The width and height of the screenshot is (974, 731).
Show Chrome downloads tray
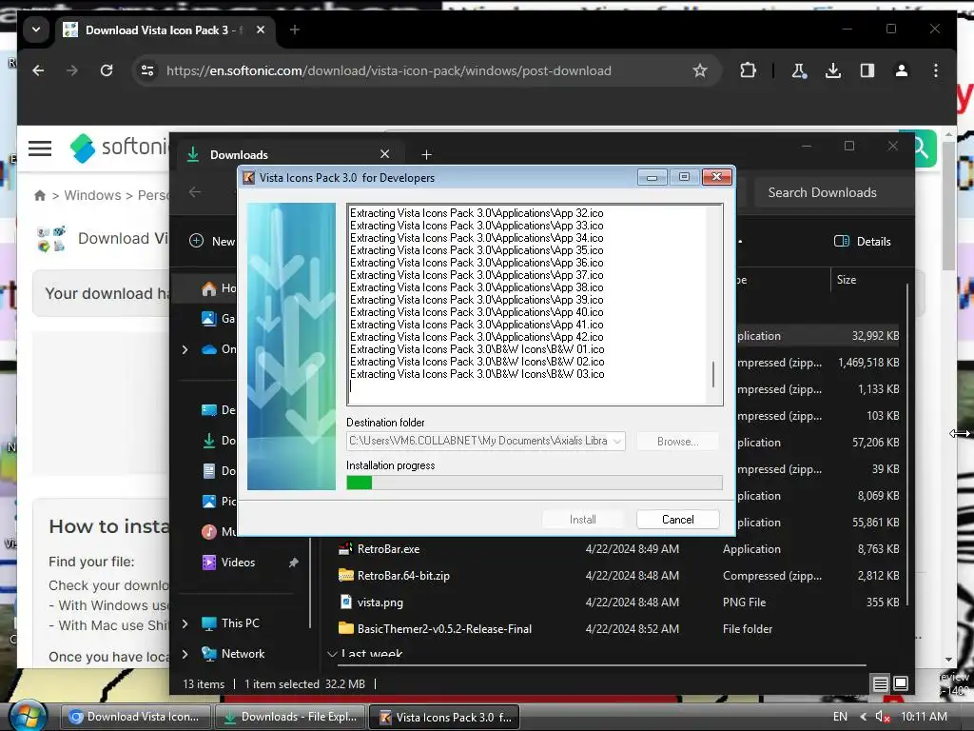click(833, 70)
